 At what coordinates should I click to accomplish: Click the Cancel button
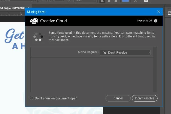(118, 98)
